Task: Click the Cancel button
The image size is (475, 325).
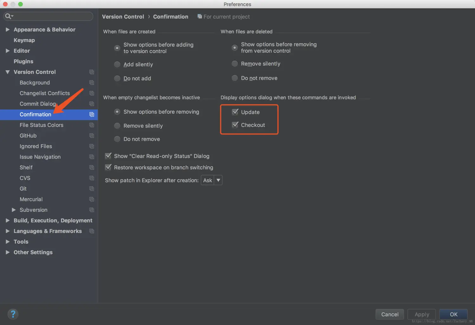Action: click(390, 314)
